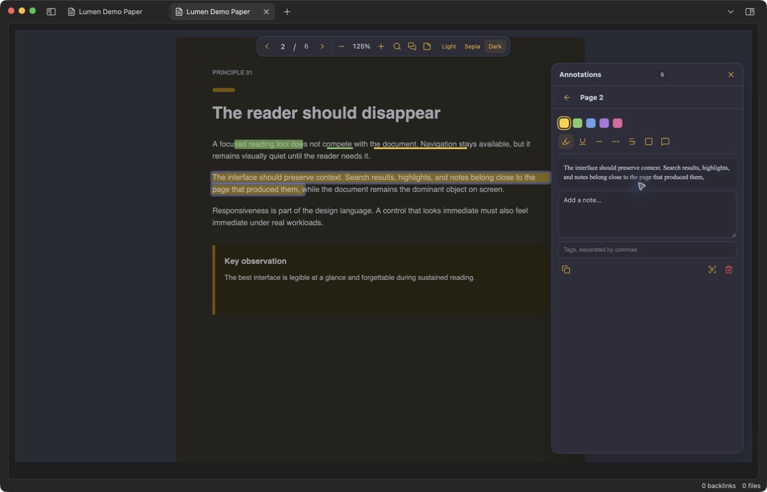The width and height of the screenshot is (767, 492).
Task: Pick the purple highlight color
Action: (604, 123)
